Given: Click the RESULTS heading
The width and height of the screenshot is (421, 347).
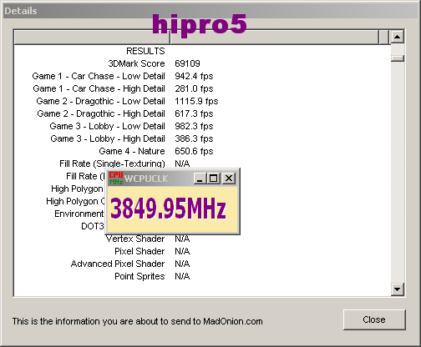Looking at the screenshot, I should [x=145, y=51].
